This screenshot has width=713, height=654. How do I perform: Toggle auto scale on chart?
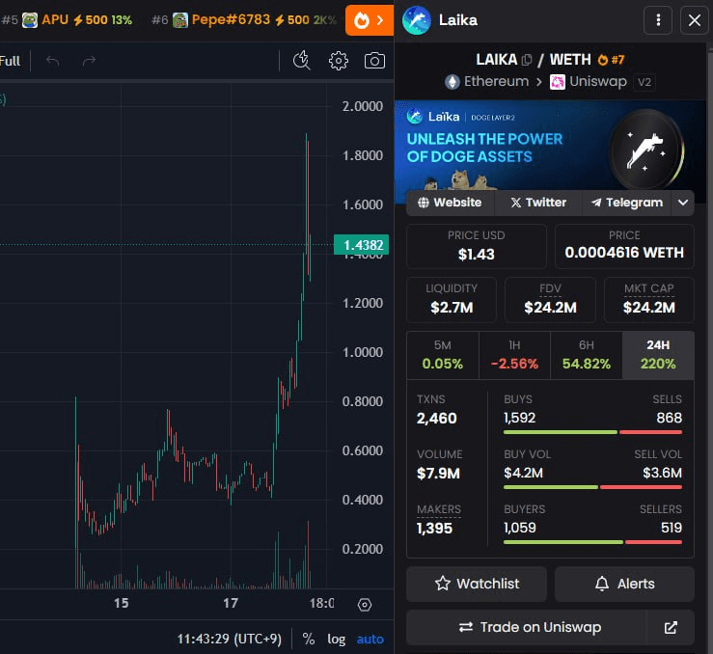coord(370,639)
